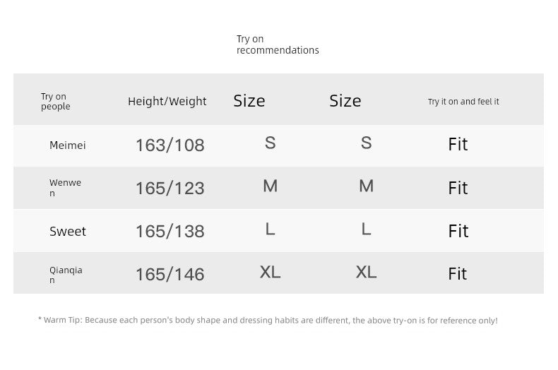Select the name Wenwen

tap(65, 188)
